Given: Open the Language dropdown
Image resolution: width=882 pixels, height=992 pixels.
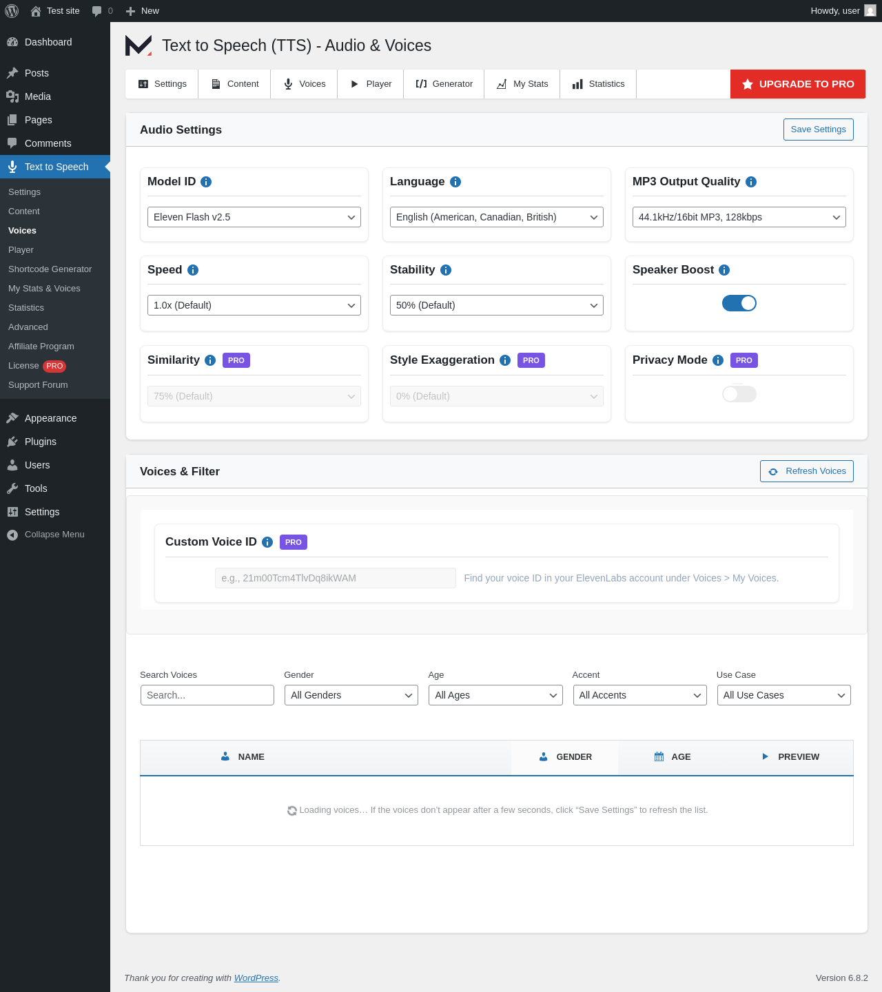Looking at the screenshot, I should click(497, 217).
